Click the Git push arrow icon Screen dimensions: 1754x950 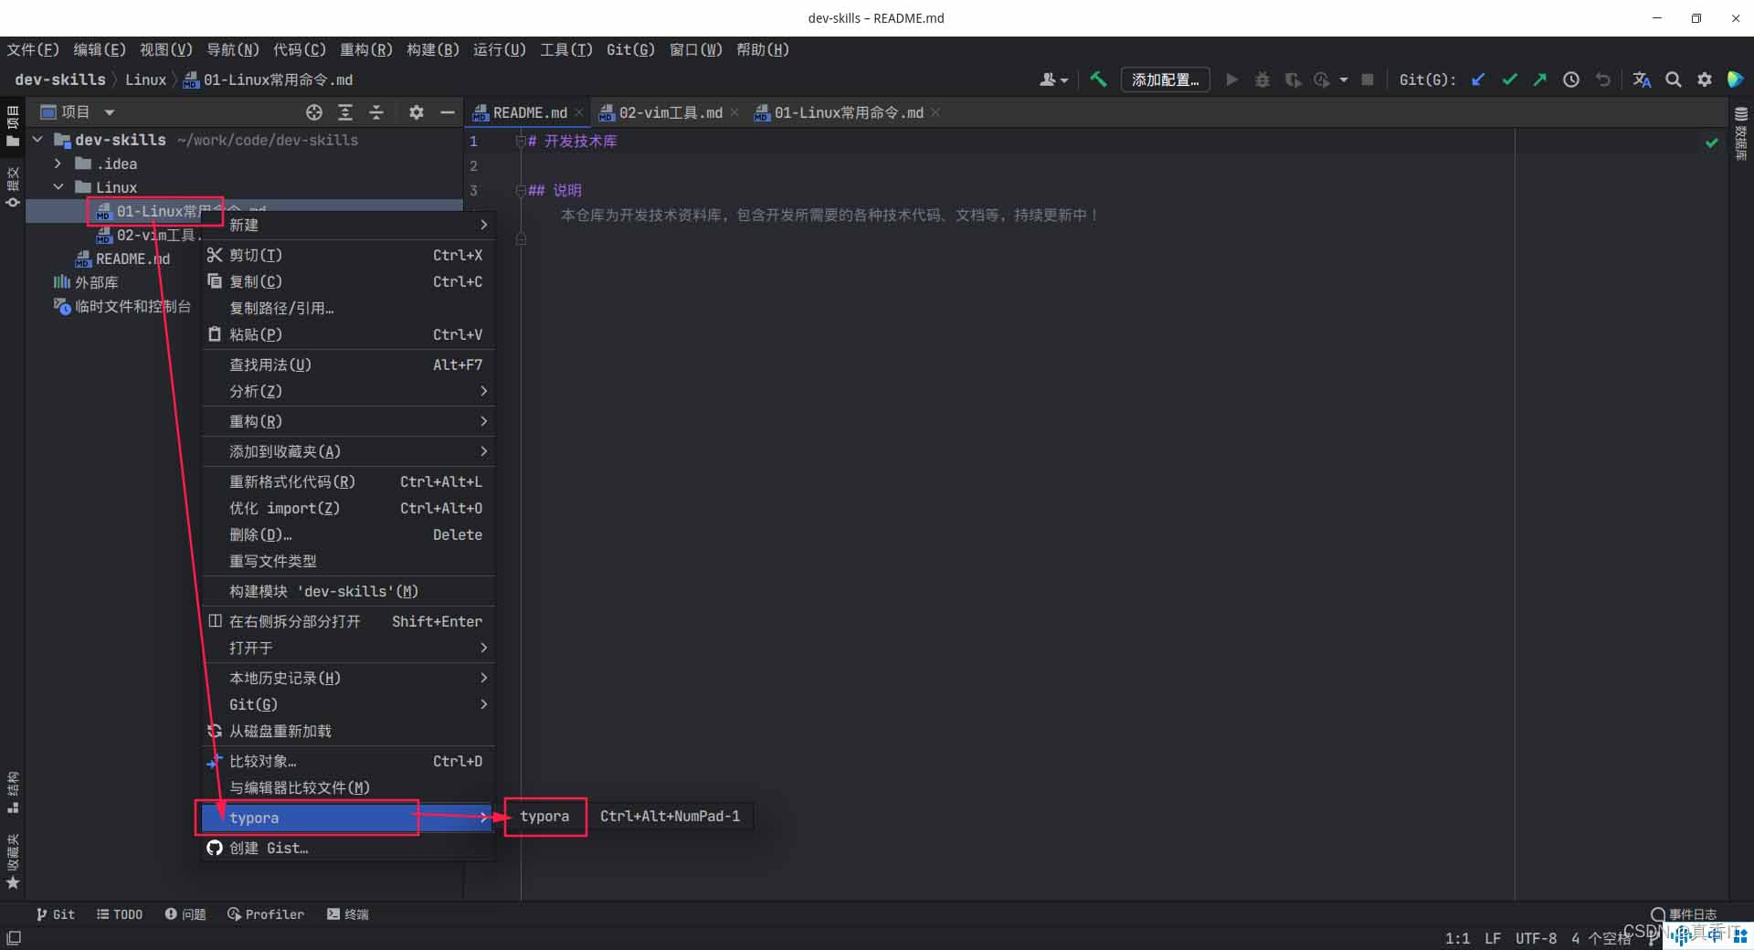(x=1540, y=79)
